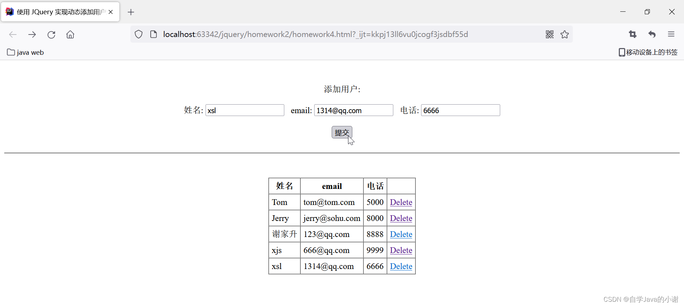Restore down the browser window
684x306 pixels.
647,12
